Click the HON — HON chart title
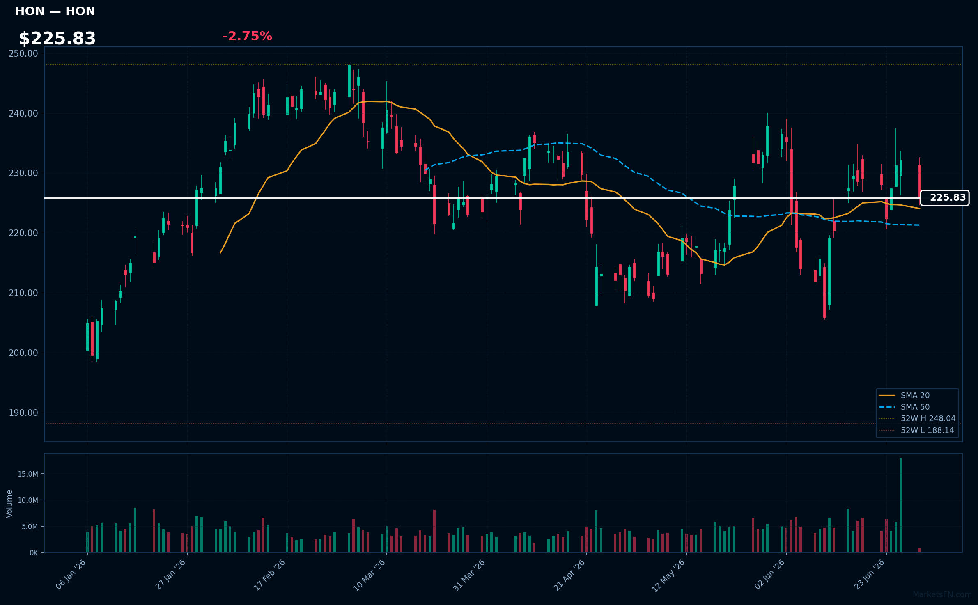 pos(55,11)
